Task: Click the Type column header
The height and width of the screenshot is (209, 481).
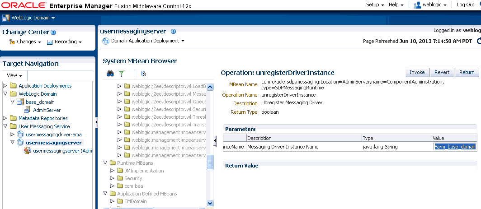Action: [397, 138]
